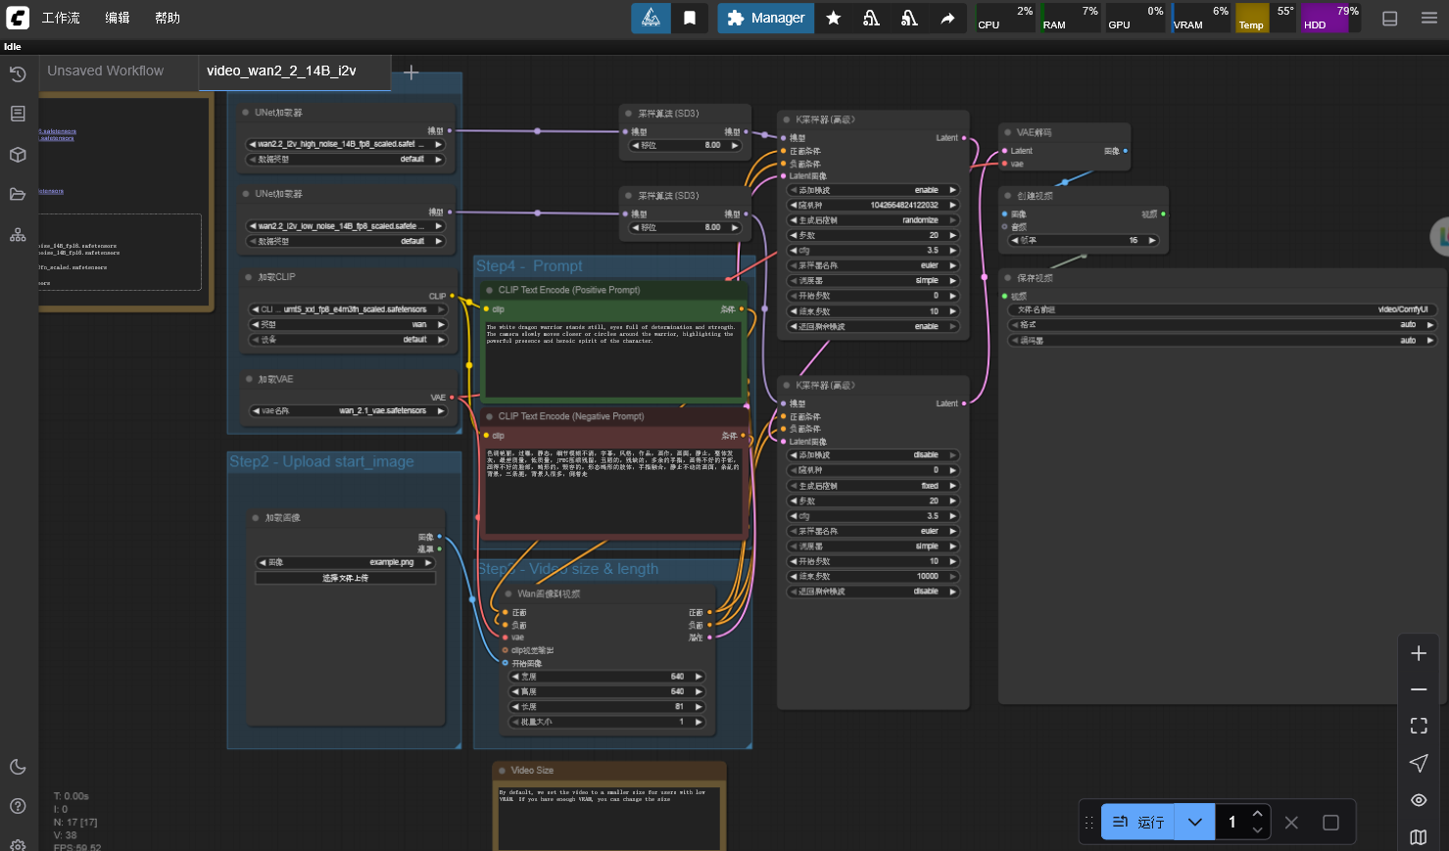Open the 工作流 menu
The height and width of the screenshot is (851, 1449).
click(61, 18)
